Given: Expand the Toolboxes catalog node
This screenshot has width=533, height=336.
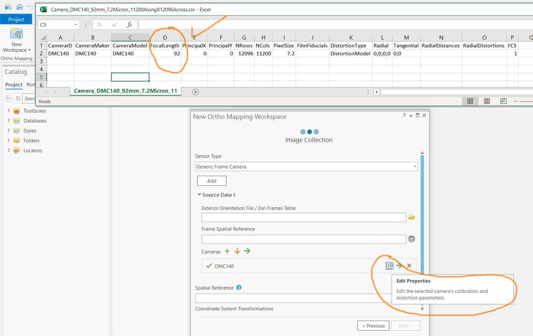Looking at the screenshot, I should click(x=9, y=111).
